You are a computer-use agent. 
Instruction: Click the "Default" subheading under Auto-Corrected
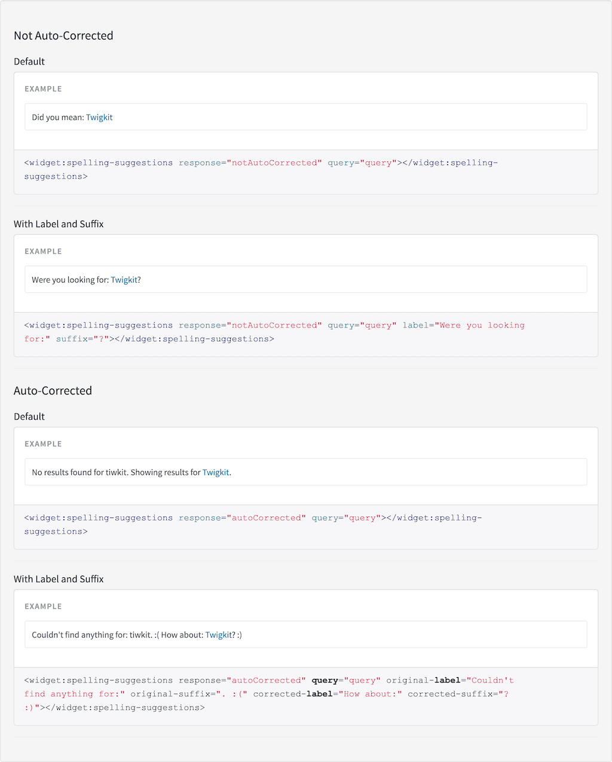(29, 417)
